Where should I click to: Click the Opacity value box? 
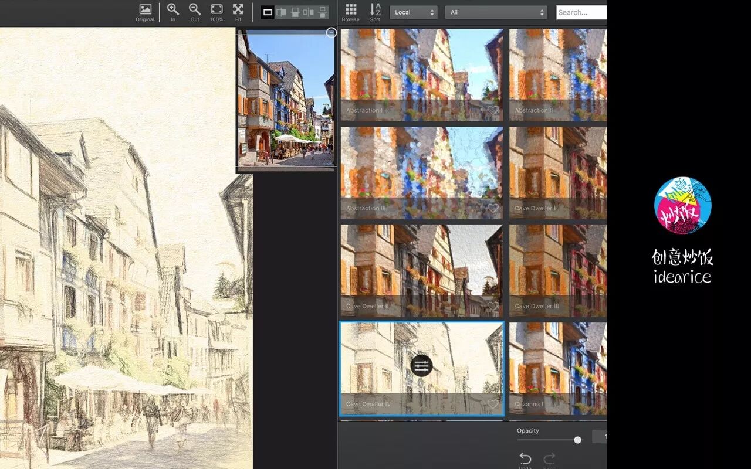click(x=599, y=436)
